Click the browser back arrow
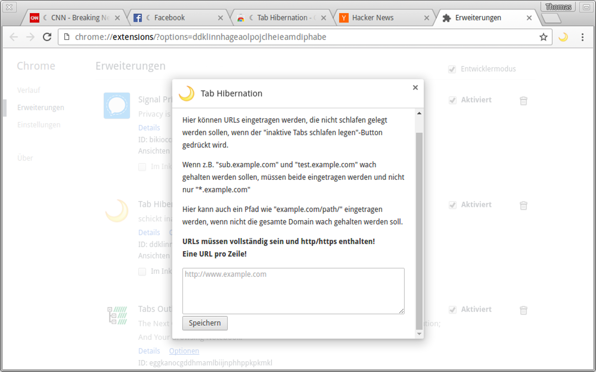 [x=14, y=37]
